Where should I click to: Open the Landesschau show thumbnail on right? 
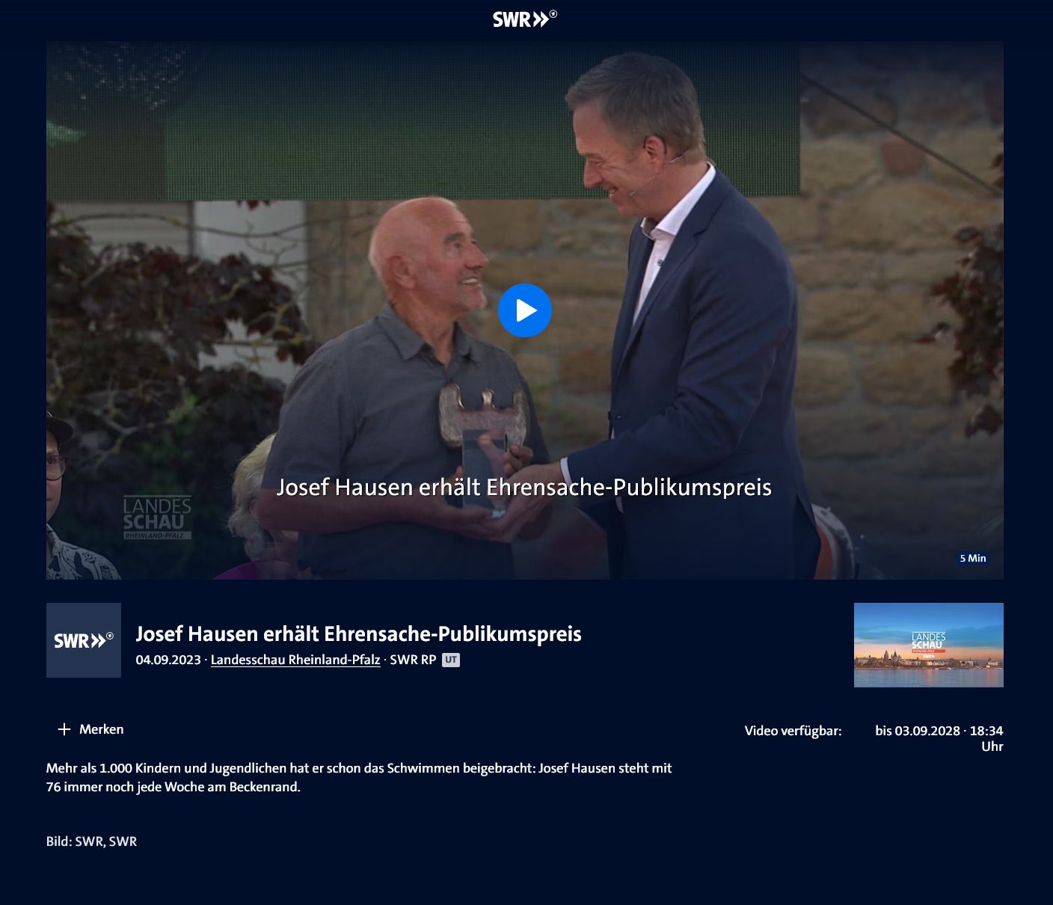pos(929,645)
